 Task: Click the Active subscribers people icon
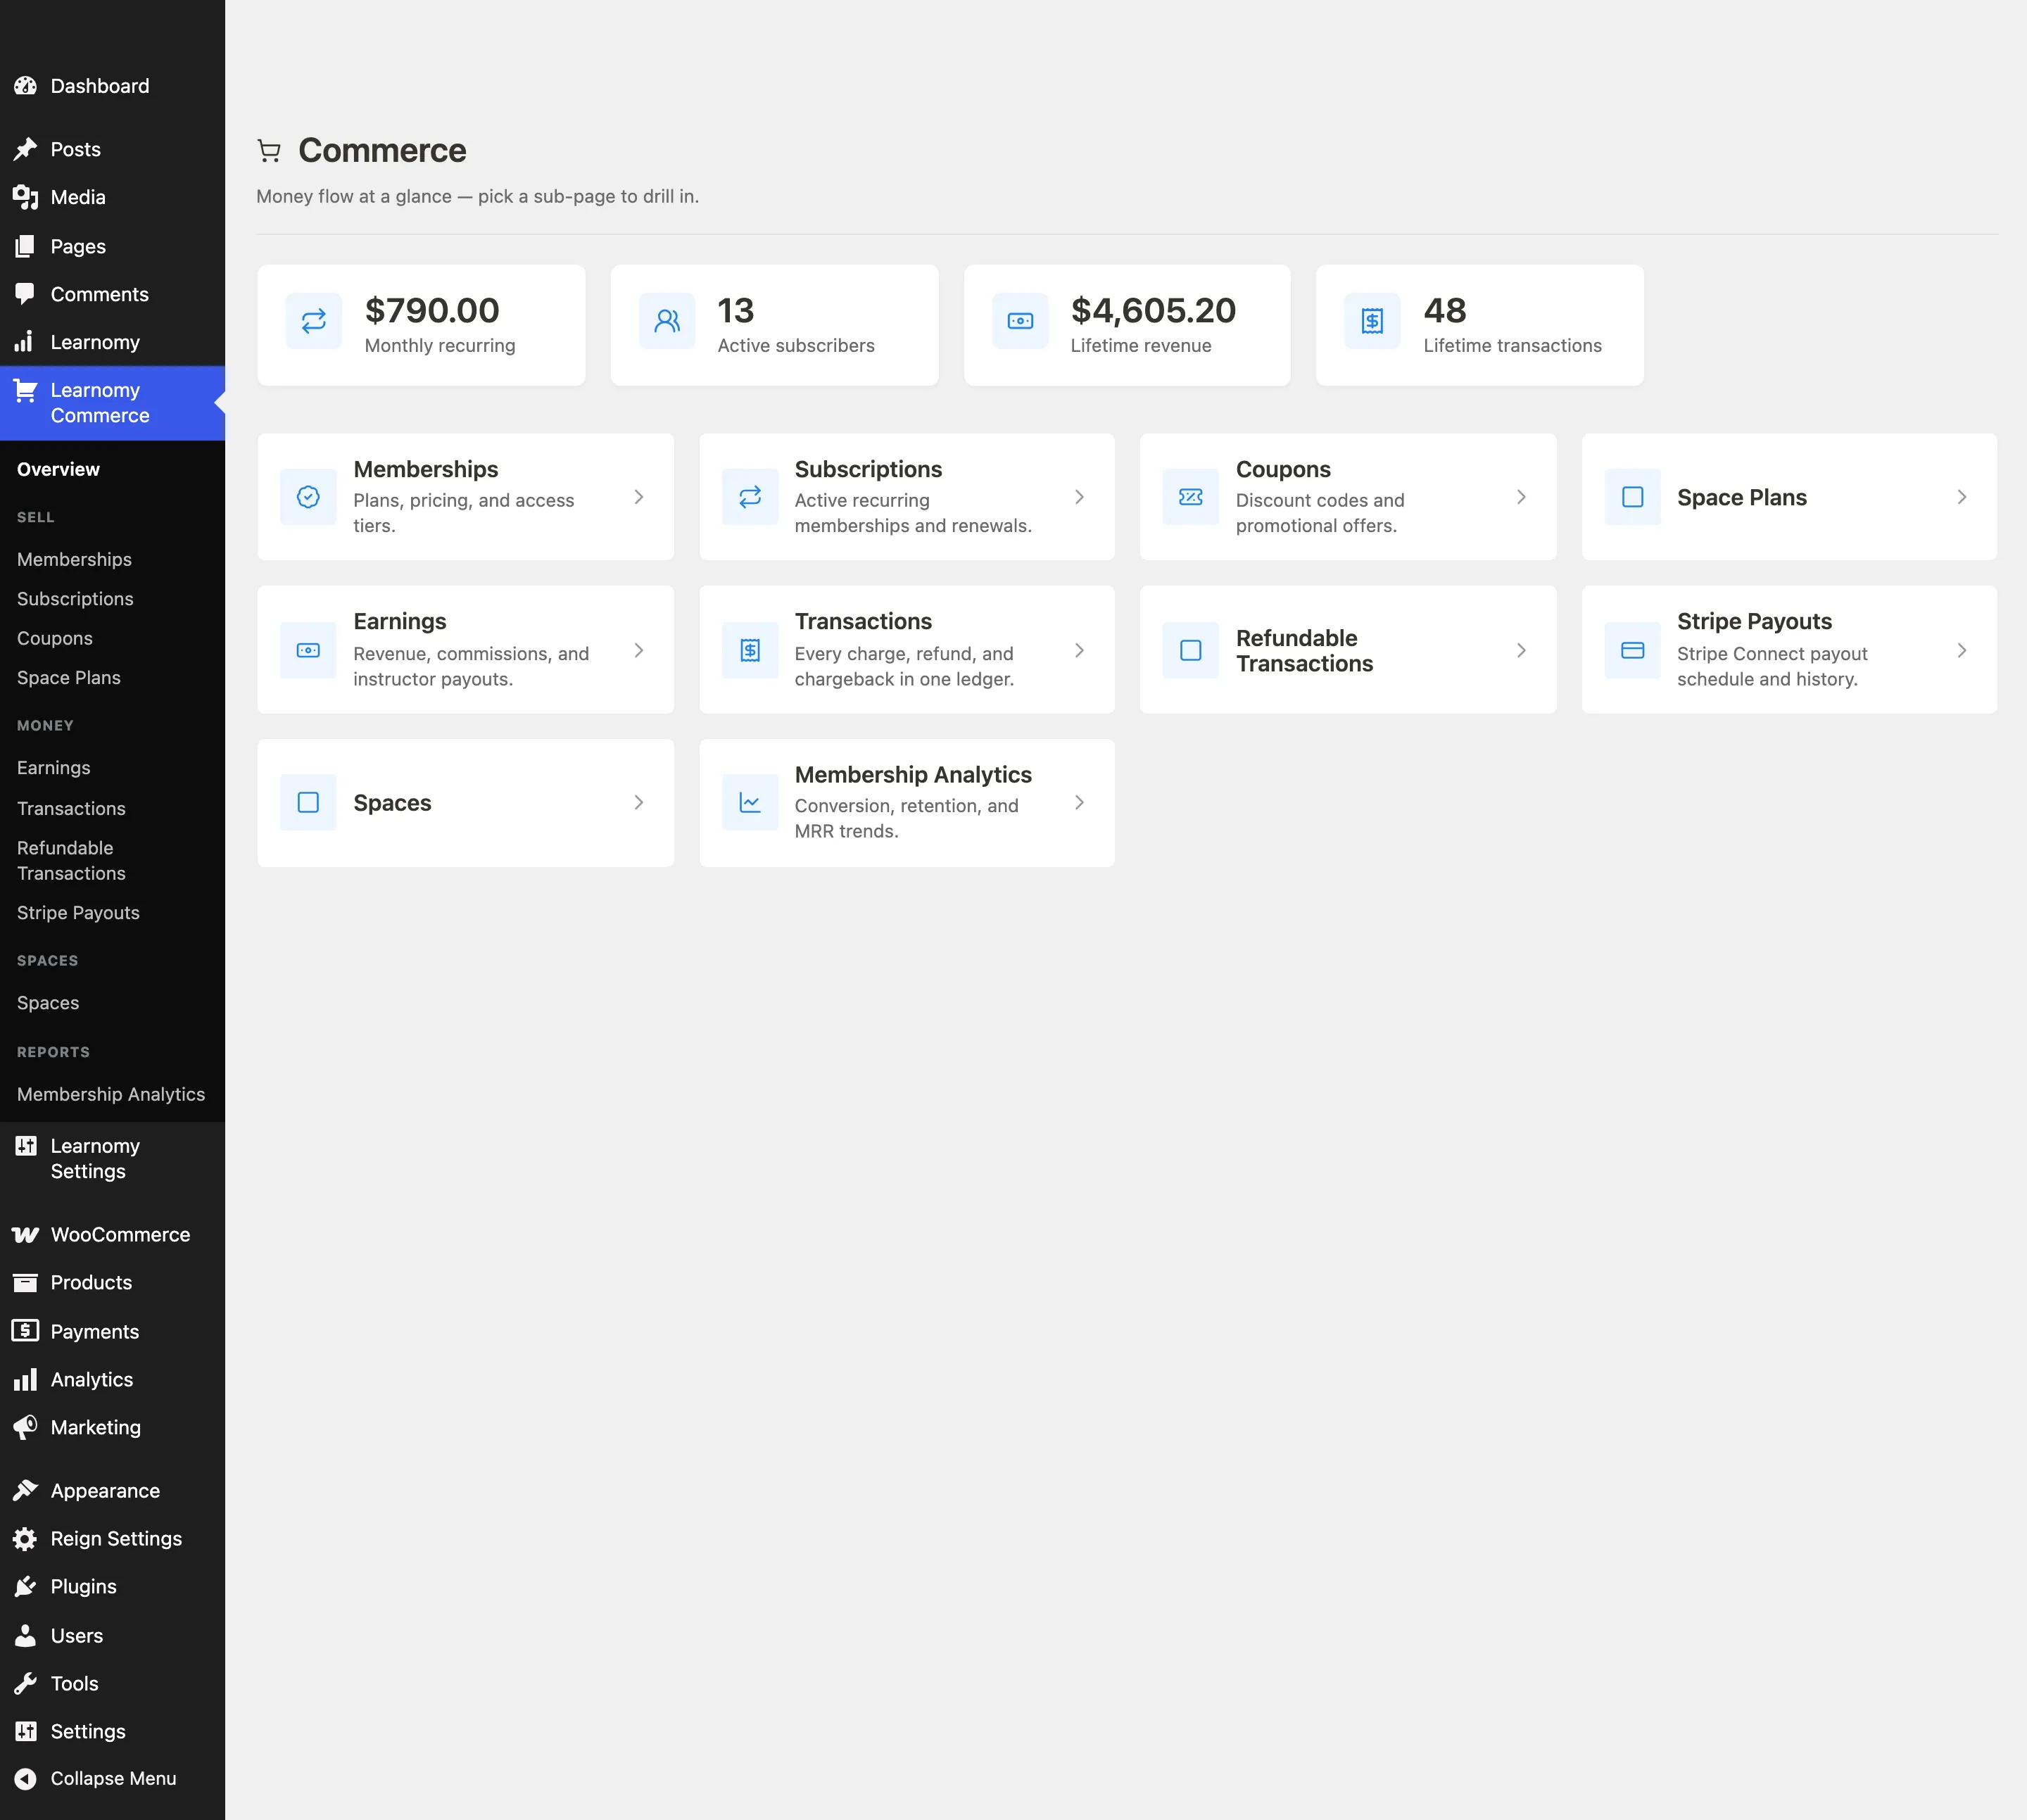point(667,321)
